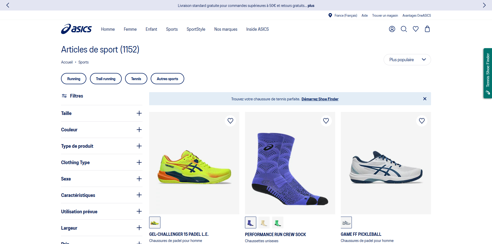Image resolution: width=492 pixels, height=244 pixels.
Task: Select the yellow GEL-CHALLENGER colour swatch
Action: click(155, 222)
